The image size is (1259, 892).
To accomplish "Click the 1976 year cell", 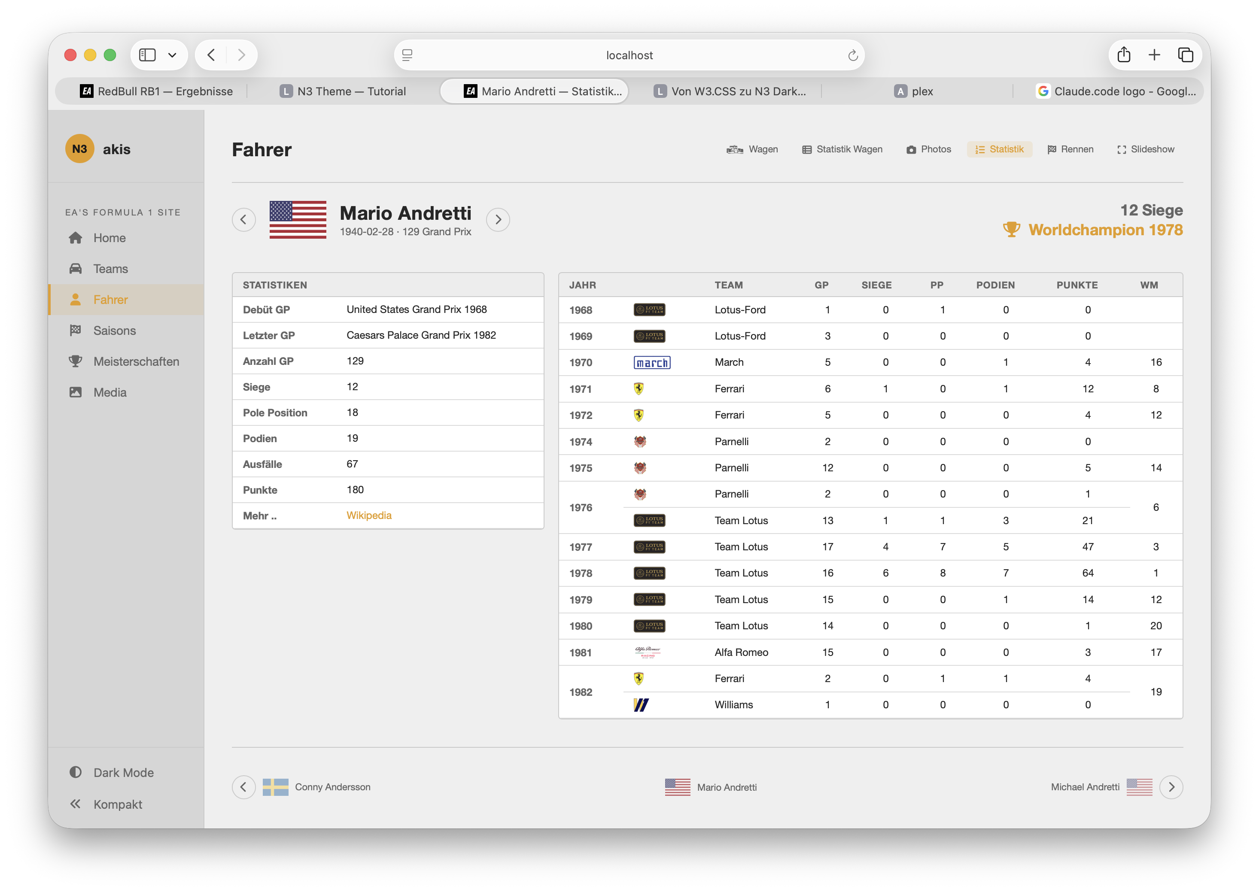I will click(x=581, y=507).
